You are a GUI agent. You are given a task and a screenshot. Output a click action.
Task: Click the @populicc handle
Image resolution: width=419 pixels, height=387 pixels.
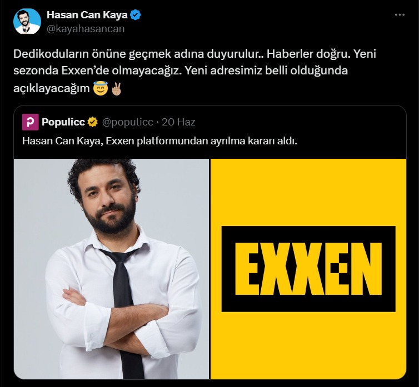127,122
